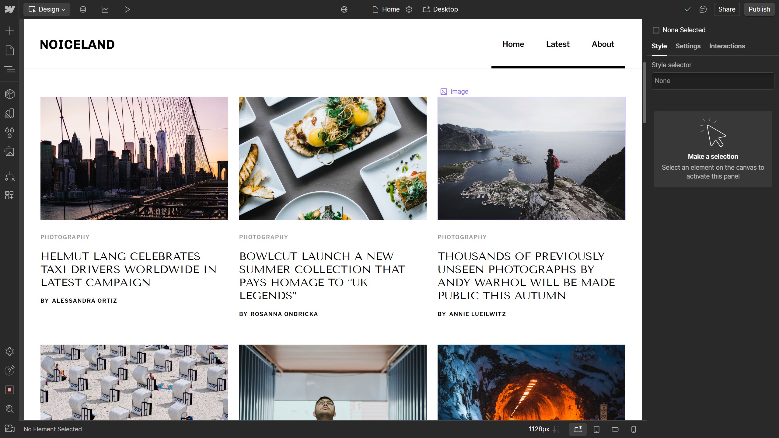Open the comments bubble icon
779x438 pixels.
(703, 9)
